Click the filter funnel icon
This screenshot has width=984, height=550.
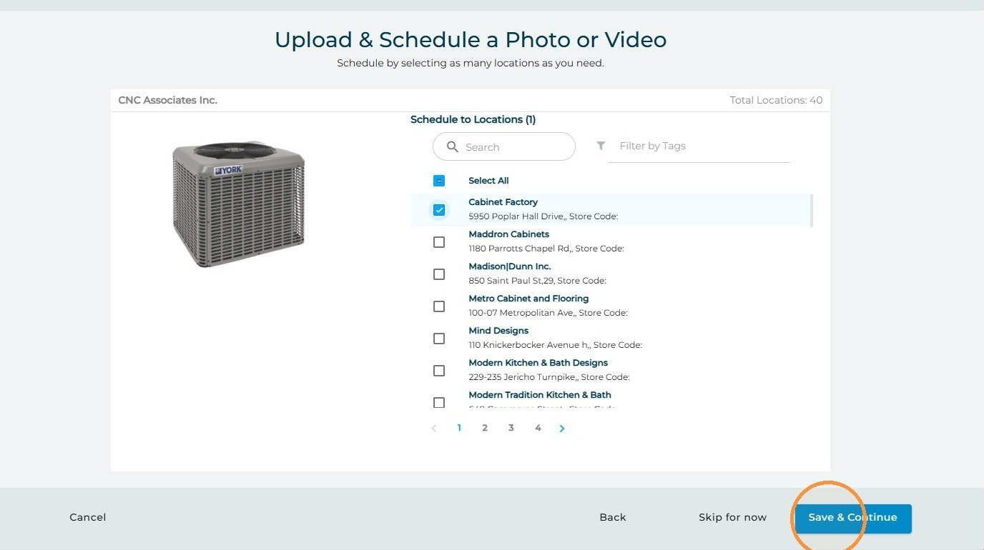pos(601,146)
